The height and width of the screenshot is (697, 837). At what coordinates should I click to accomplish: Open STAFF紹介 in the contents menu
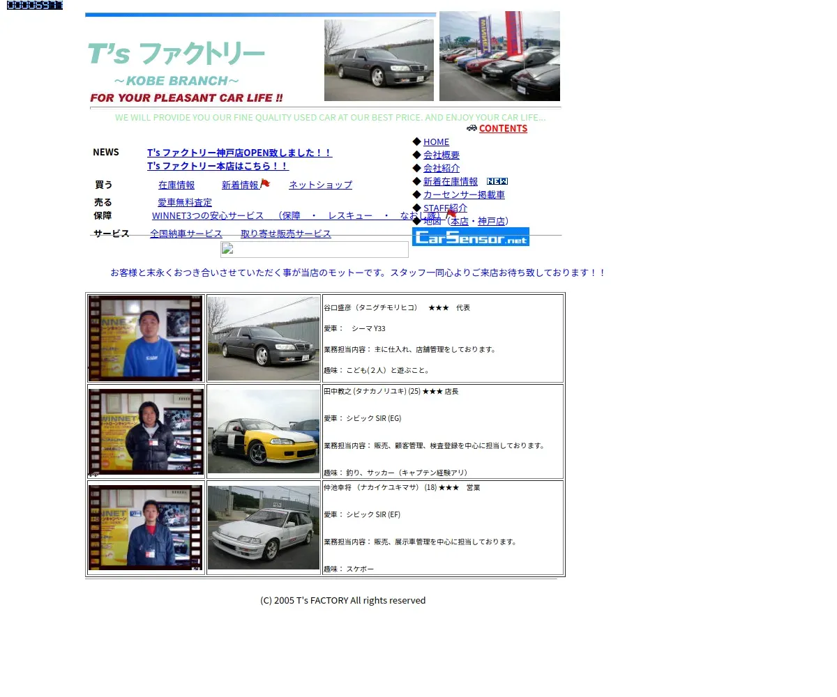click(445, 208)
